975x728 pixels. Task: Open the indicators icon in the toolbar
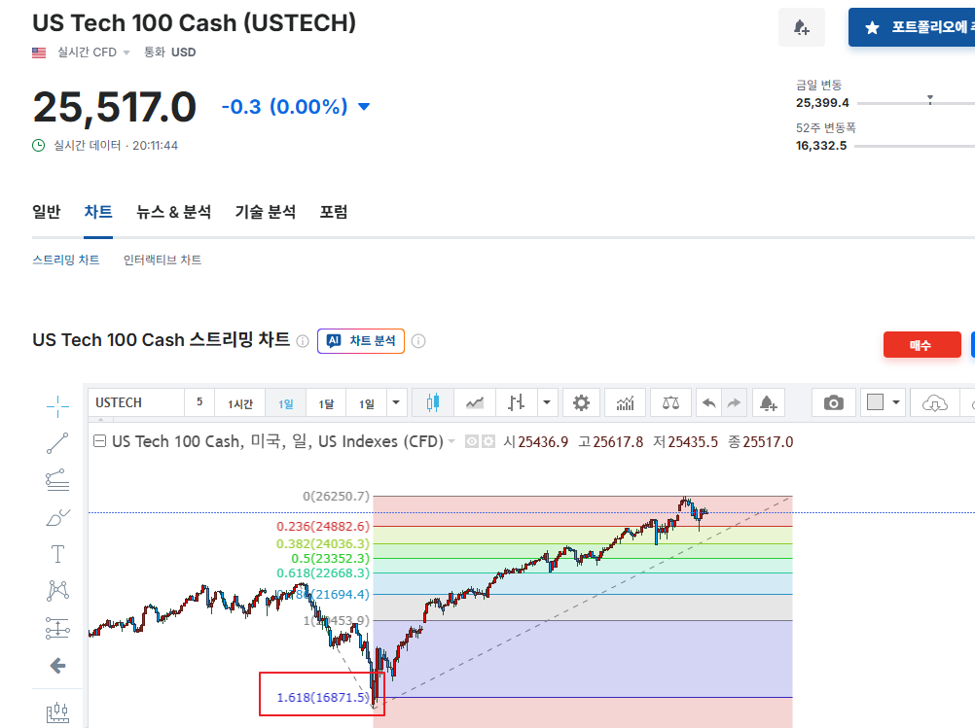click(x=624, y=401)
